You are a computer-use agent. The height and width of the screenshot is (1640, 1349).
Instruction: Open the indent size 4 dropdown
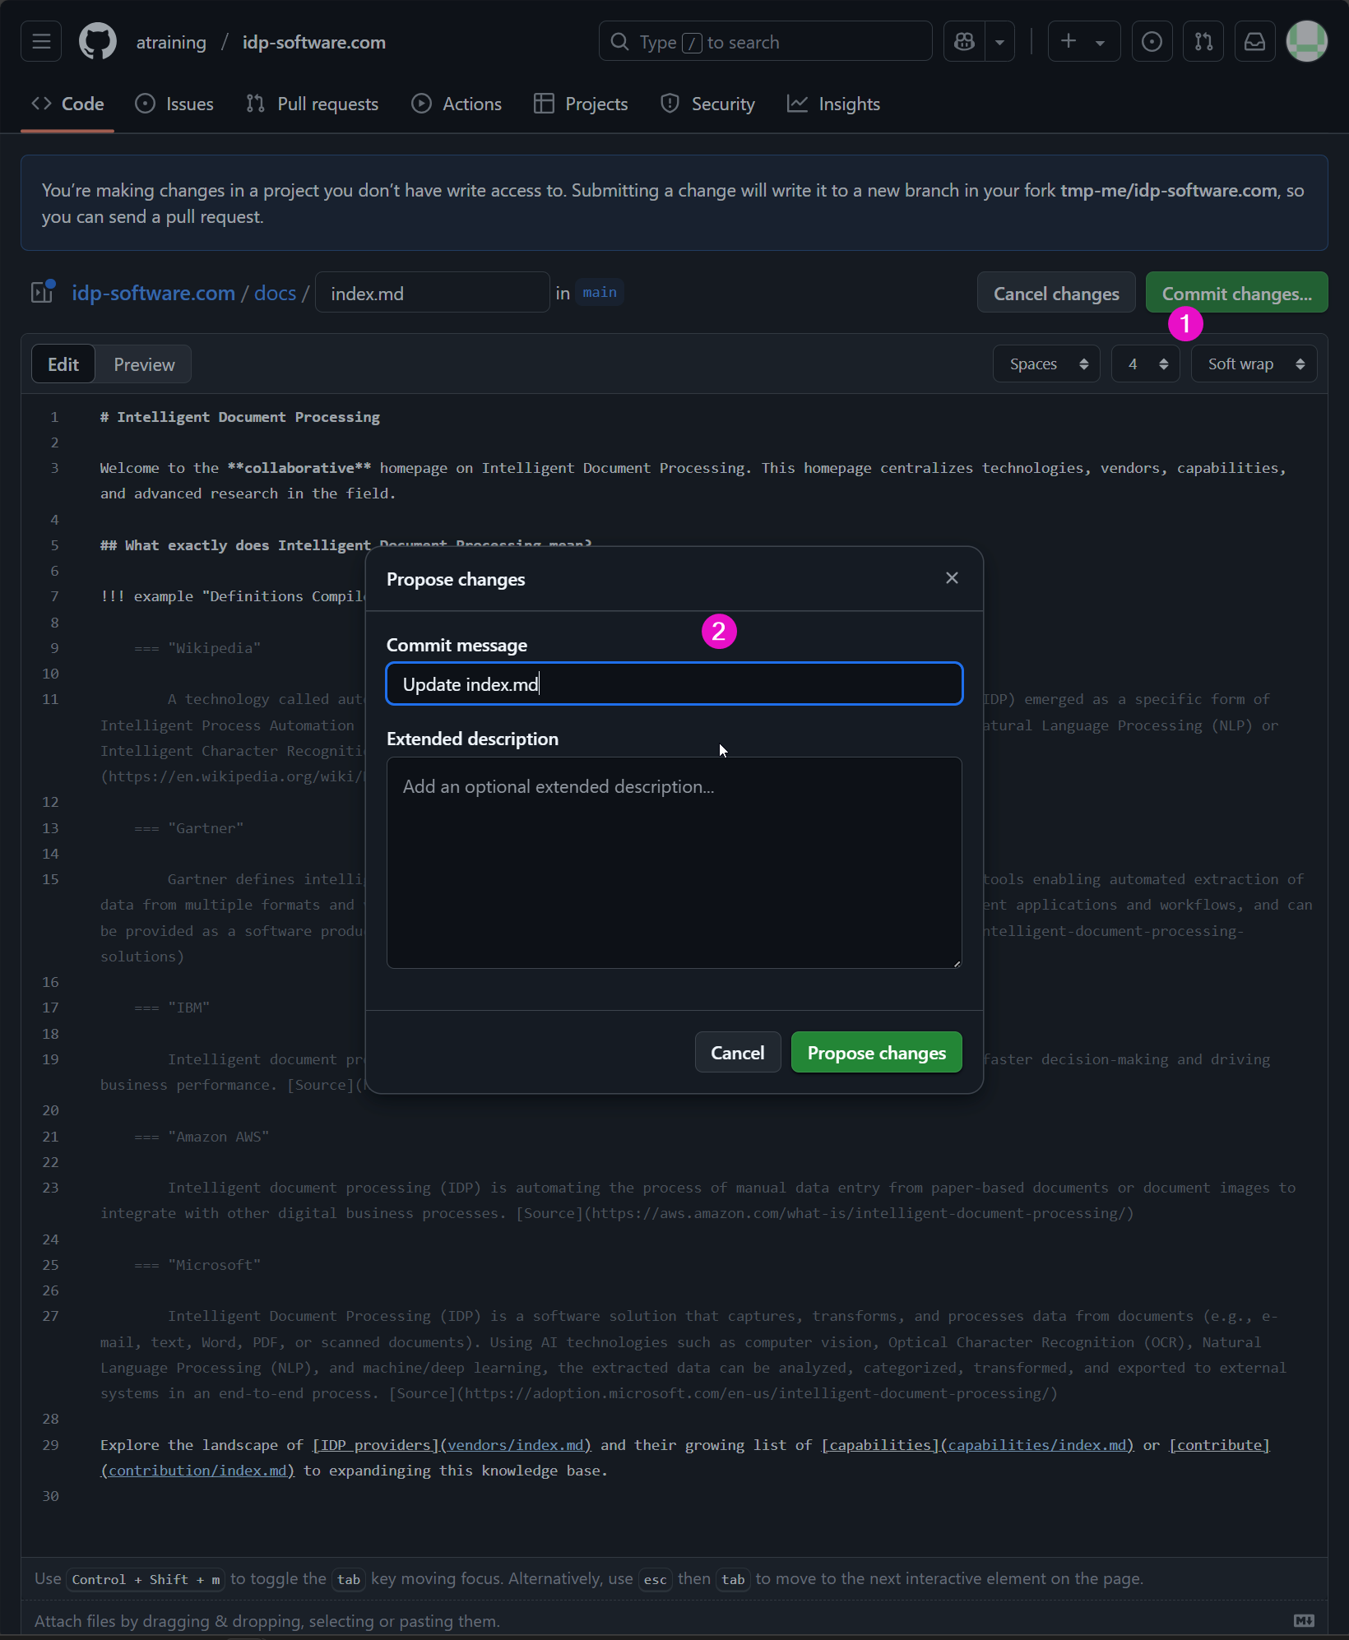(x=1146, y=364)
